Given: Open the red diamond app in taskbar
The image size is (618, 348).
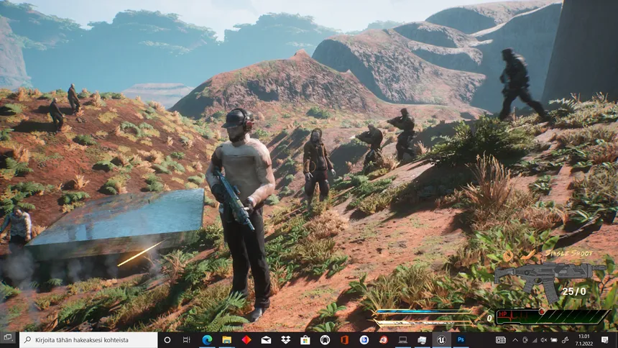Looking at the screenshot, I should [246, 339].
